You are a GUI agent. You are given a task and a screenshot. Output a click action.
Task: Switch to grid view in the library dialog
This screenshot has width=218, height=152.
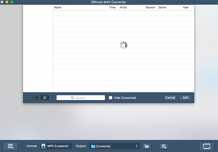point(37,98)
